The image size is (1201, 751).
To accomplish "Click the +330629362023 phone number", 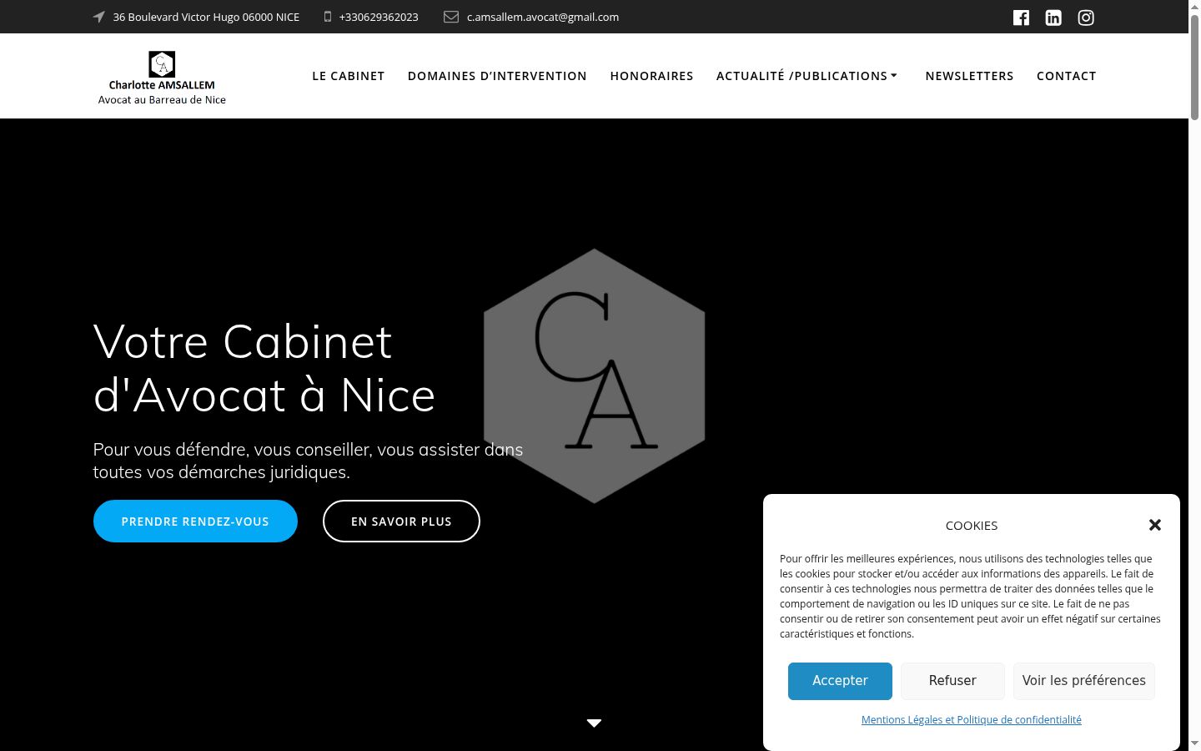I will click(x=379, y=17).
